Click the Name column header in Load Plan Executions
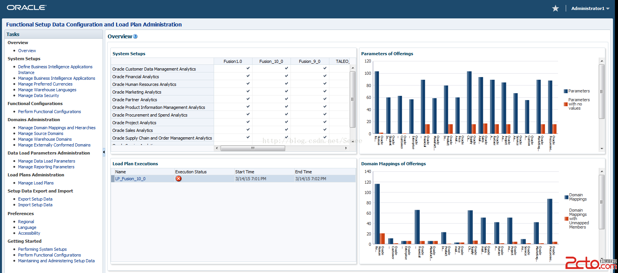The width and height of the screenshot is (618, 273). click(x=144, y=172)
